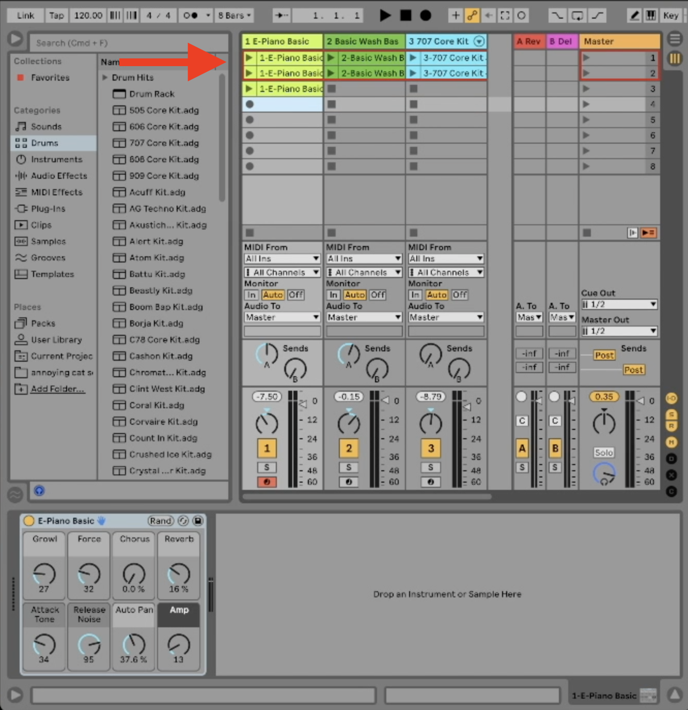Enable Tap tempo in the toolbar
Screen dimensions: 688x710
[56, 15]
